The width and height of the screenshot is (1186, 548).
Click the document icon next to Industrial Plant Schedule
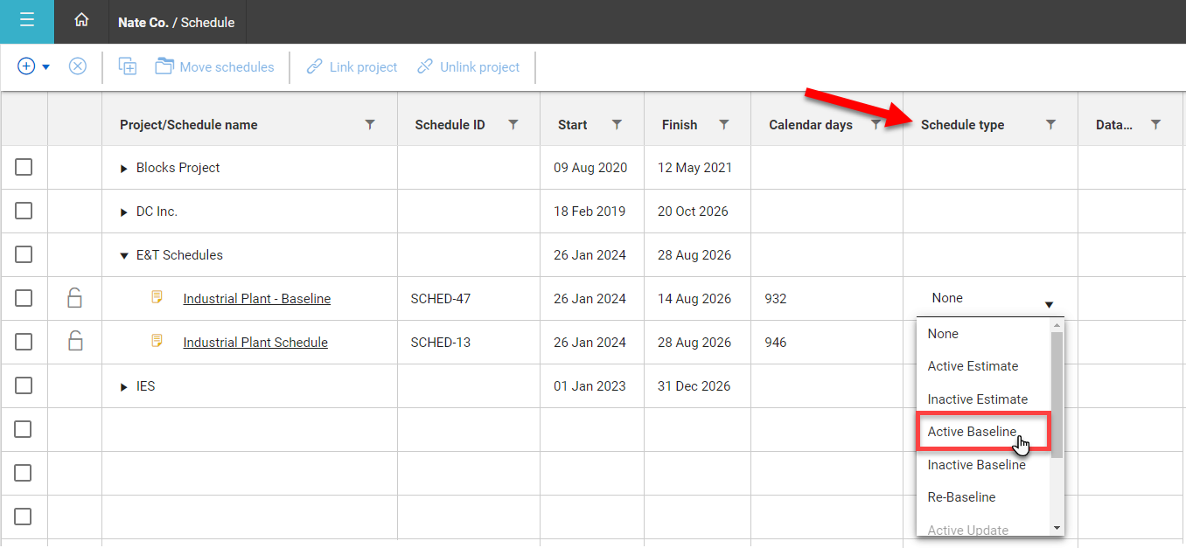pos(157,342)
